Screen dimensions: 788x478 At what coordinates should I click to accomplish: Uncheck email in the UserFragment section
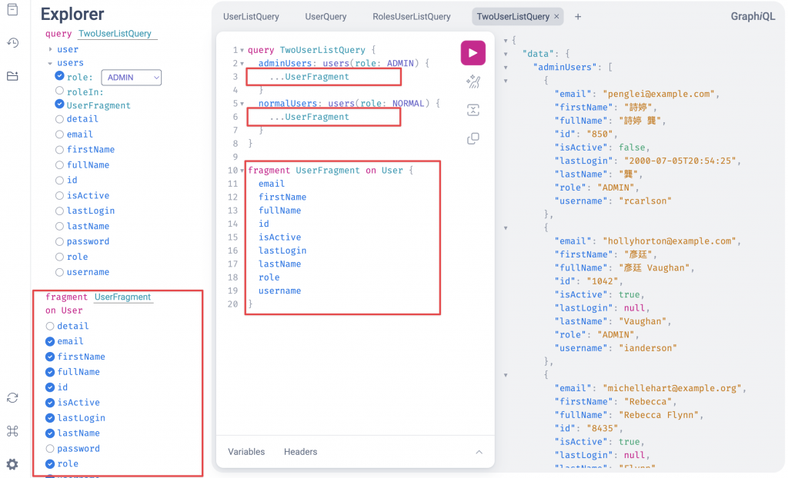click(x=50, y=341)
